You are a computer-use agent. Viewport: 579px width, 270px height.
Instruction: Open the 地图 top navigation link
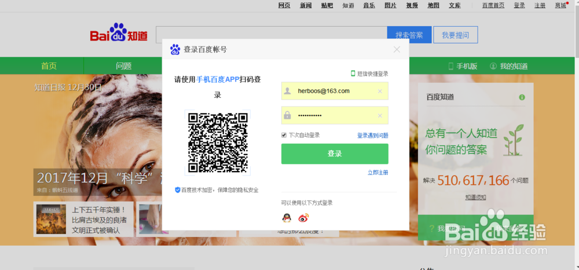[x=433, y=5]
